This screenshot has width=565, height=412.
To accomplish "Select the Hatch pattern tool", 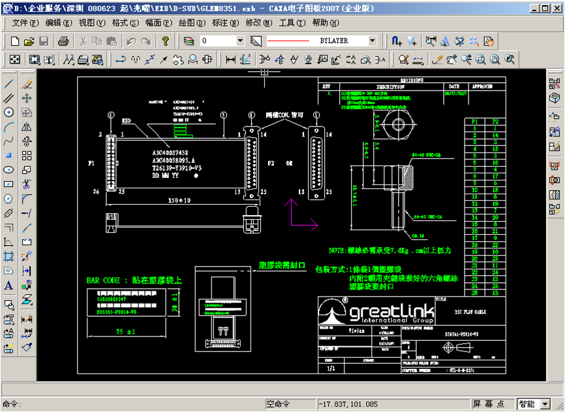I will pyautogui.click(x=8, y=256).
